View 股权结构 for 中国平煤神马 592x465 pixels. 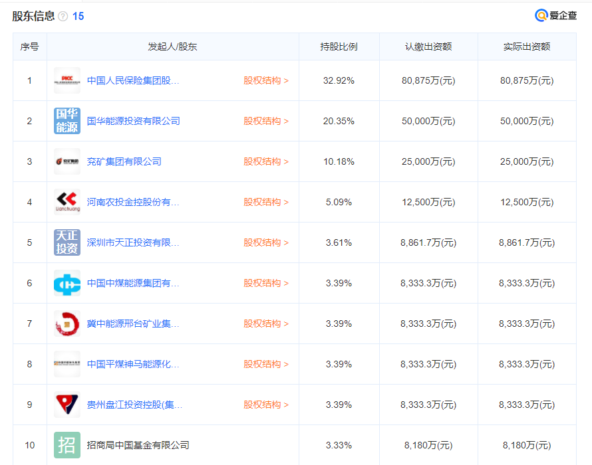click(266, 364)
